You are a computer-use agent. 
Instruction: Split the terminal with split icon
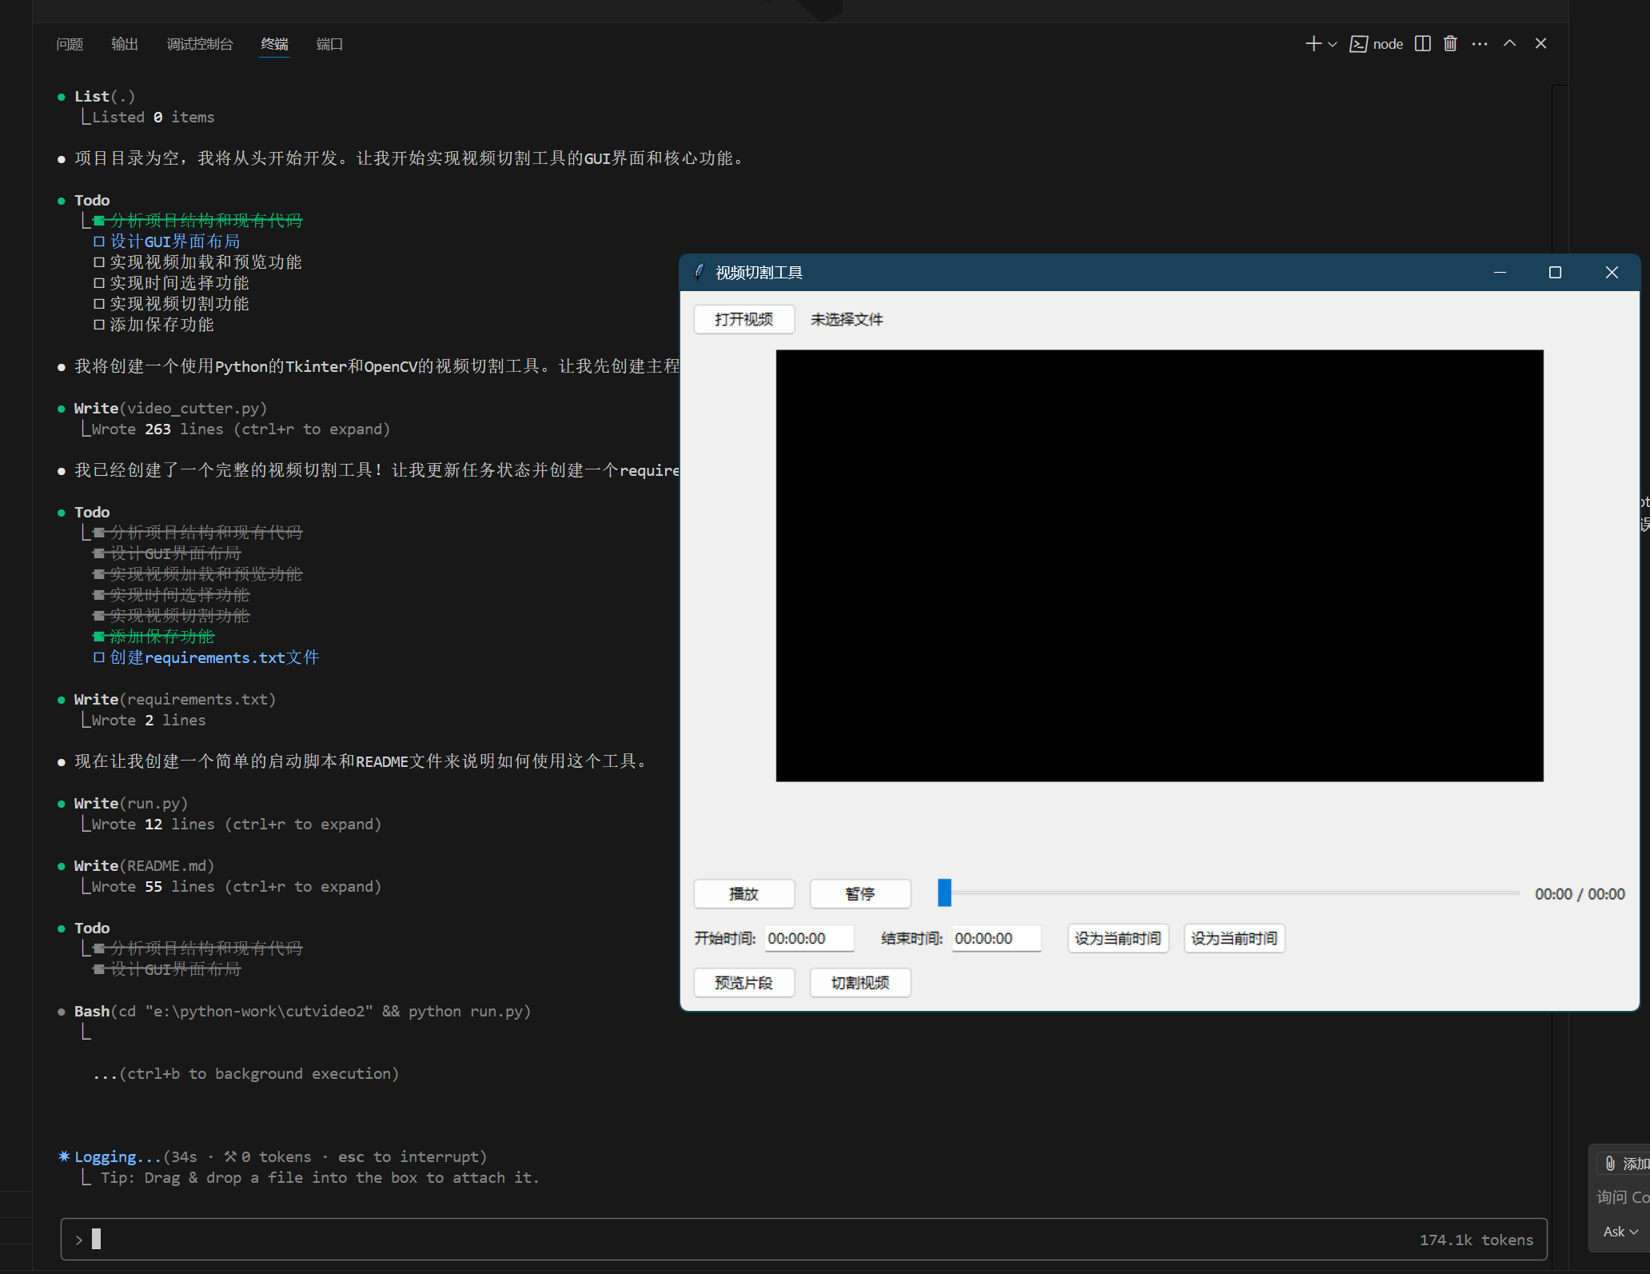pos(1422,44)
